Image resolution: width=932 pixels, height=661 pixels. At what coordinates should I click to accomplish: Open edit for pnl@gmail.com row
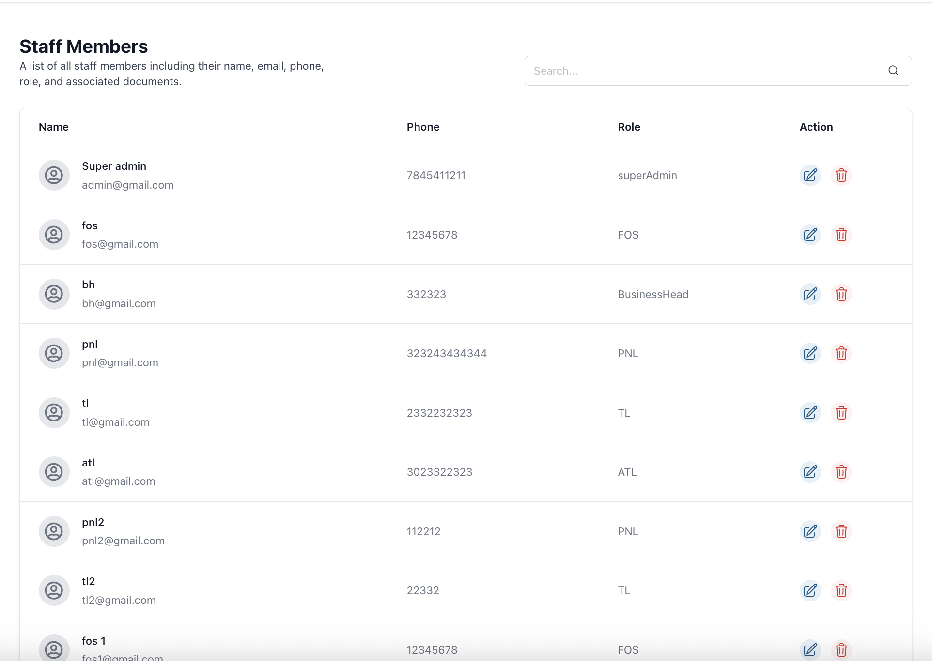tap(810, 353)
